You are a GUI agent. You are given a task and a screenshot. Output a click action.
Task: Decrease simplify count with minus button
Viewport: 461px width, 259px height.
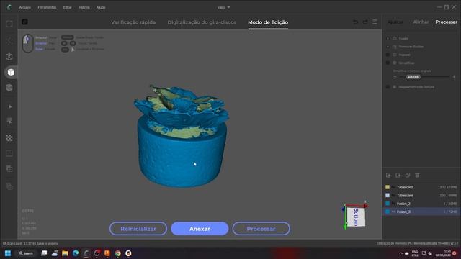click(x=395, y=77)
